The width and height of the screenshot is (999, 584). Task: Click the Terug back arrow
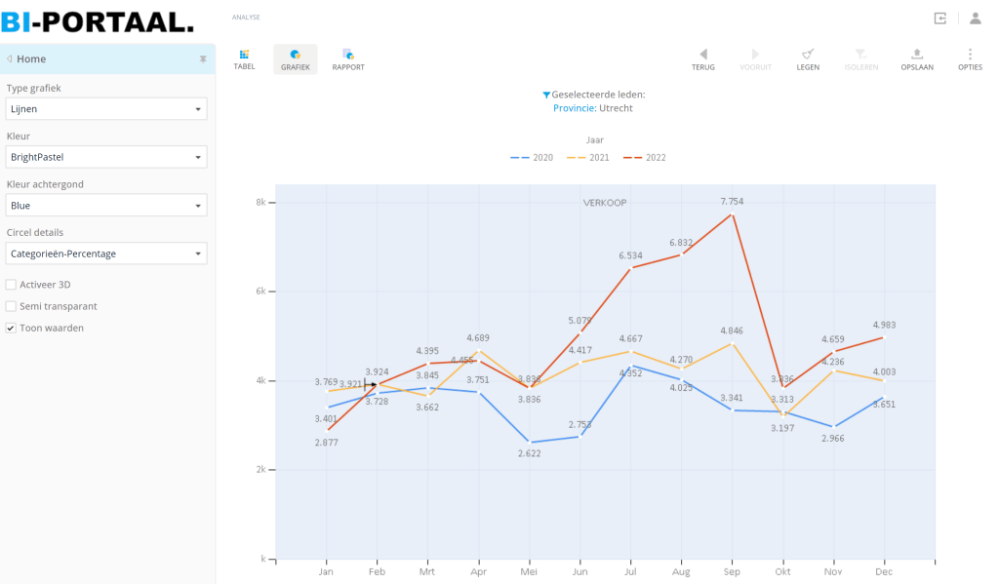click(x=702, y=55)
